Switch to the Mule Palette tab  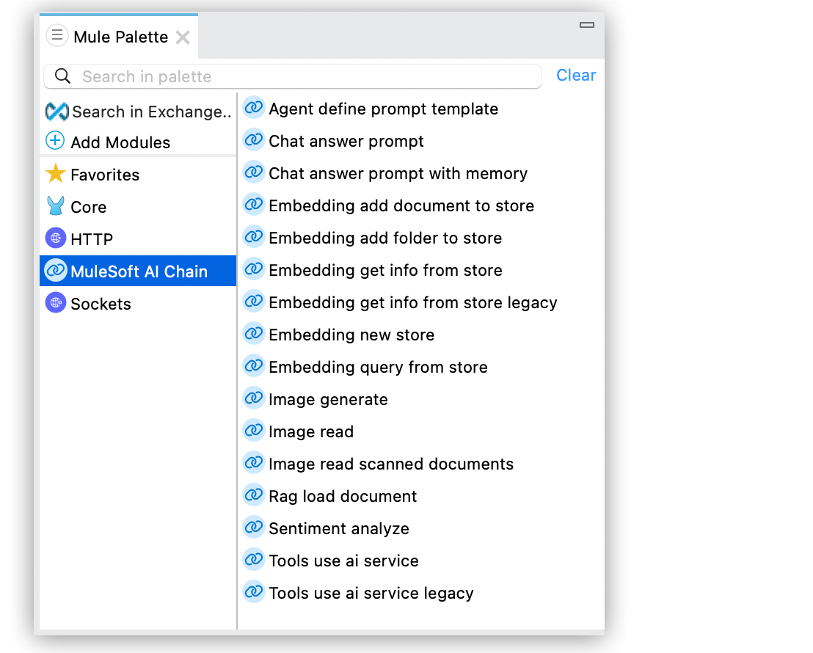click(121, 35)
